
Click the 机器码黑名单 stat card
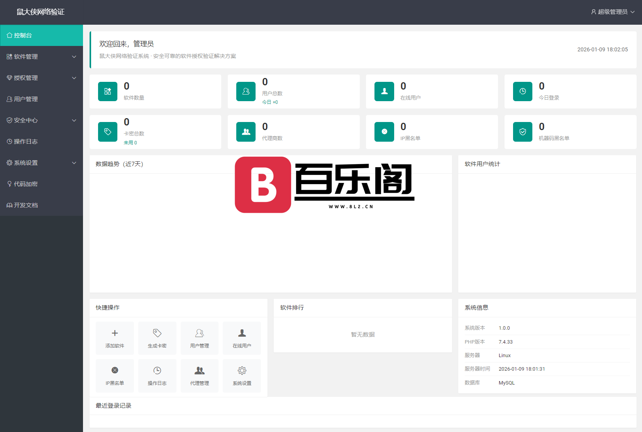pos(570,132)
